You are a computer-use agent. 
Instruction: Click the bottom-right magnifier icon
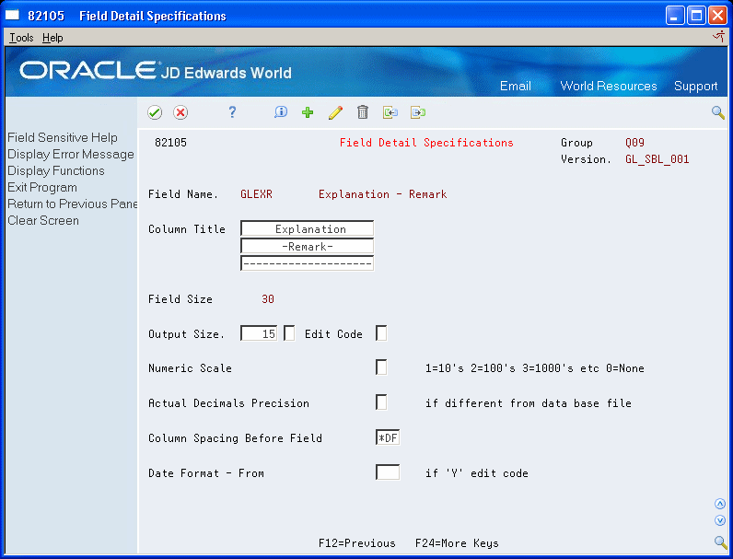tap(720, 542)
